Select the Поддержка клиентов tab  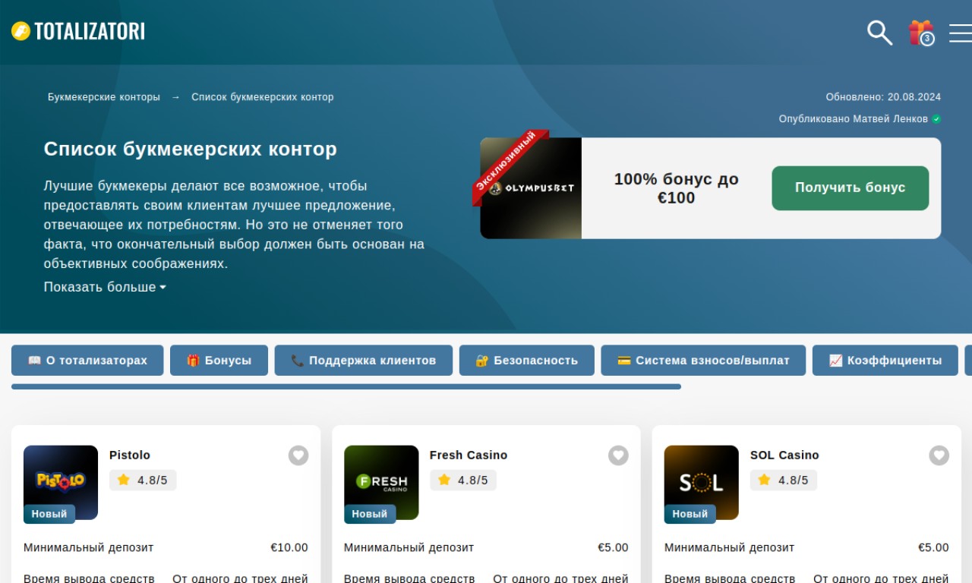tap(364, 361)
